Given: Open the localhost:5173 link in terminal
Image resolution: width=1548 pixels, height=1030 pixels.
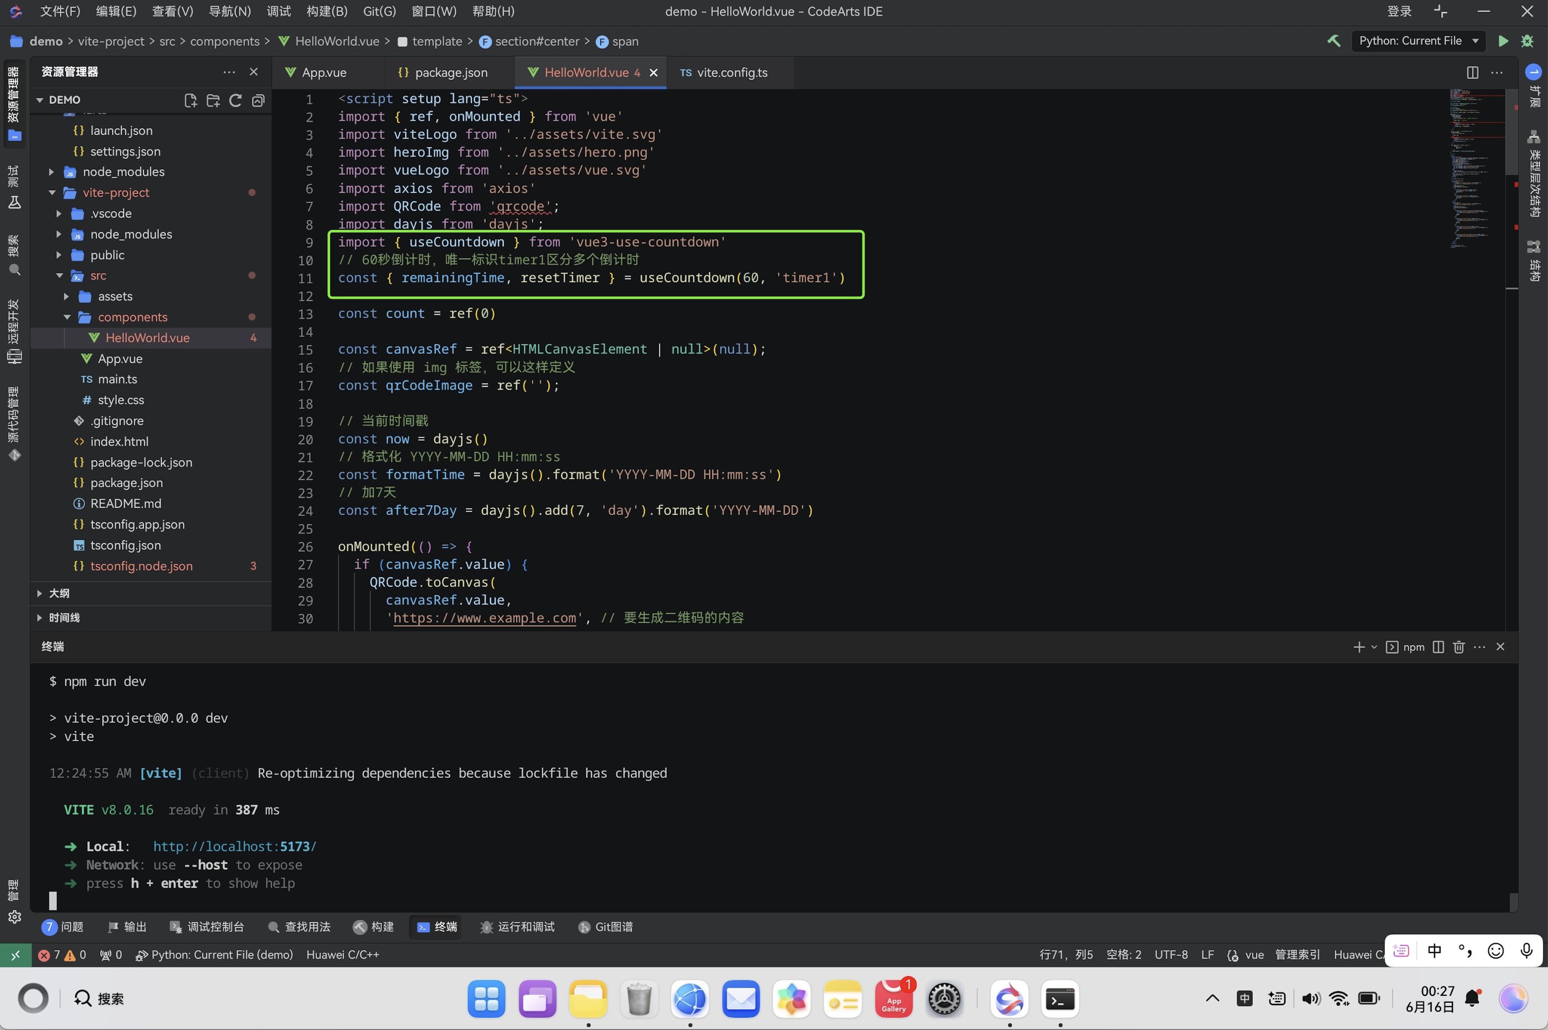Looking at the screenshot, I should pos(235,846).
